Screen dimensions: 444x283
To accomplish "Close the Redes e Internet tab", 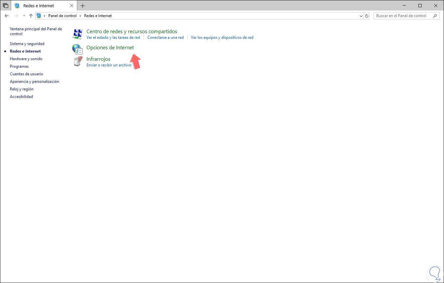I will [72, 6].
